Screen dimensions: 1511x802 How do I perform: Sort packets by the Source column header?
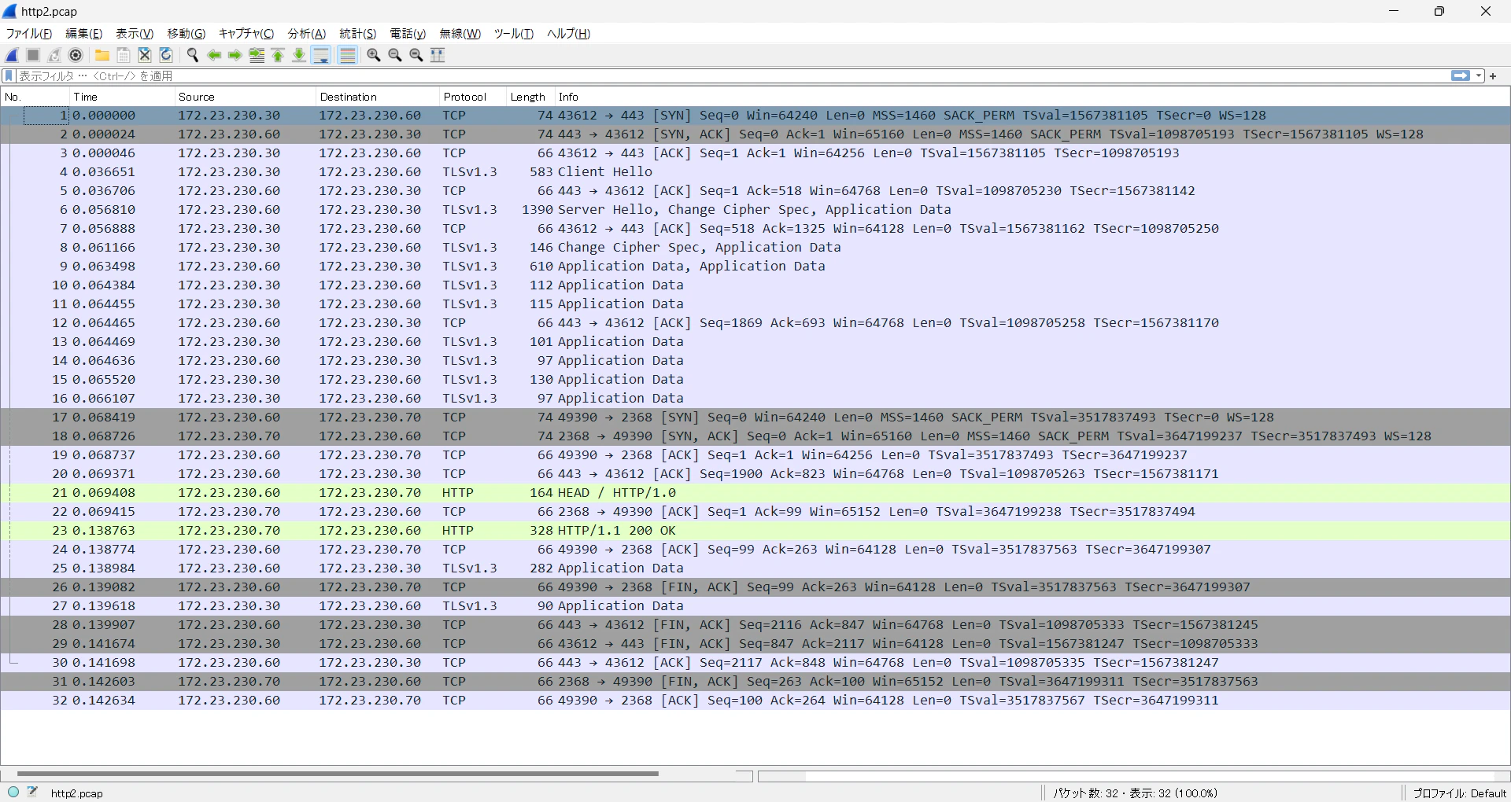pos(245,97)
